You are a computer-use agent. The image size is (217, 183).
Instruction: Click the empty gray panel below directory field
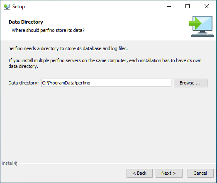click(108, 123)
